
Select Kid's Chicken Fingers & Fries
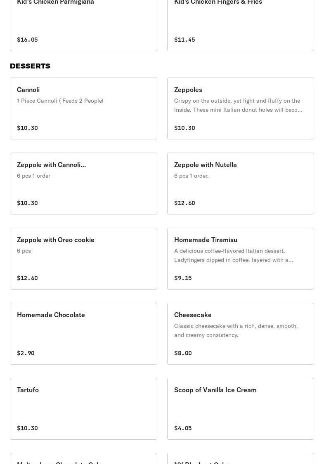click(218, 2)
